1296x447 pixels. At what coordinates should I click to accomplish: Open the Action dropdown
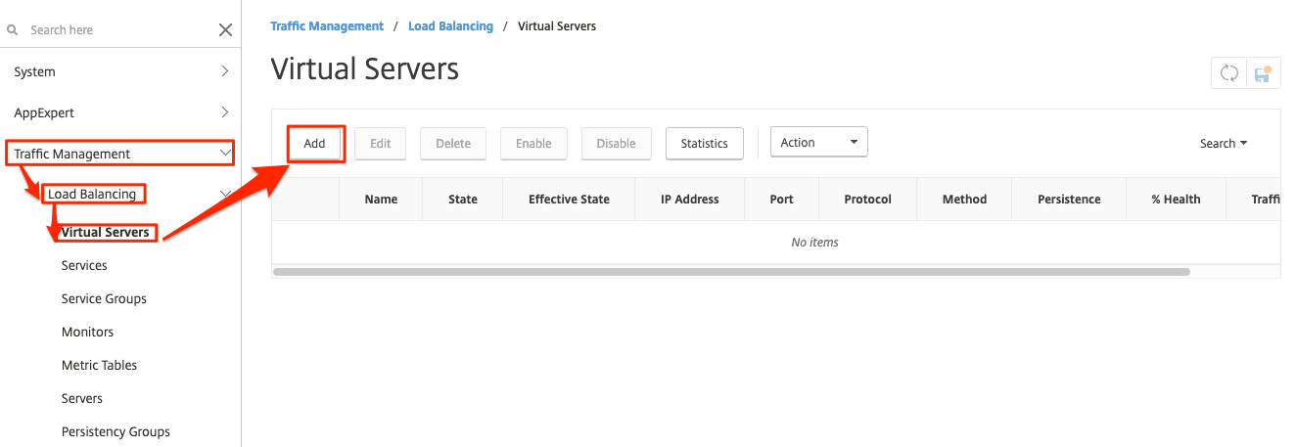[x=819, y=143]
